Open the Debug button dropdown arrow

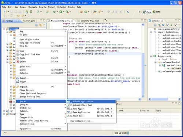[57, 12]
